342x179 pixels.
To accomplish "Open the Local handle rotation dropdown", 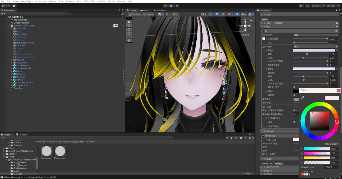I will point(148,14).
